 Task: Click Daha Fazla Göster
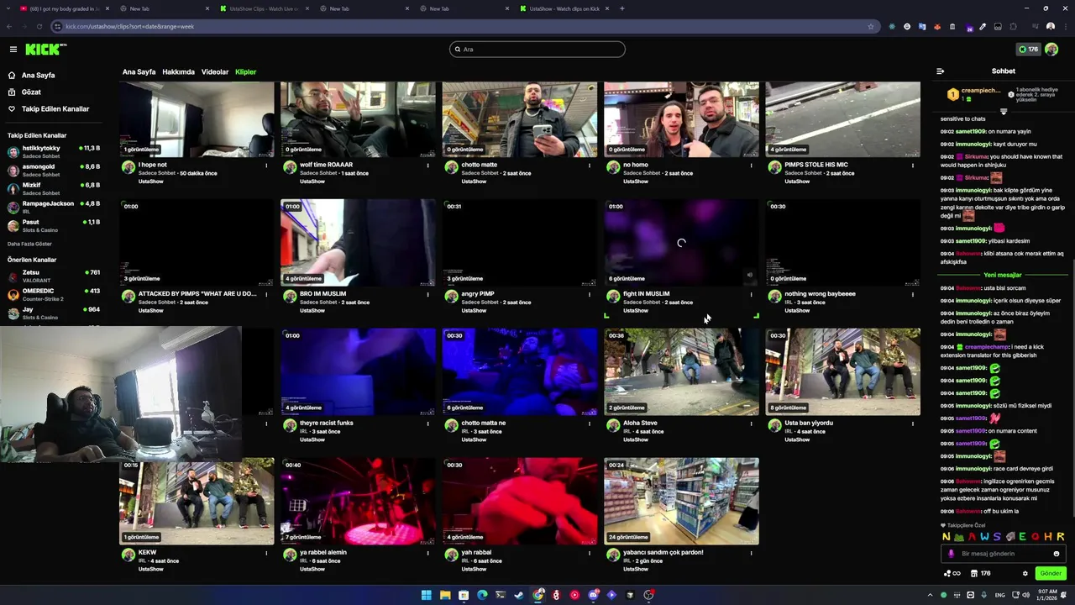(29, 244)
